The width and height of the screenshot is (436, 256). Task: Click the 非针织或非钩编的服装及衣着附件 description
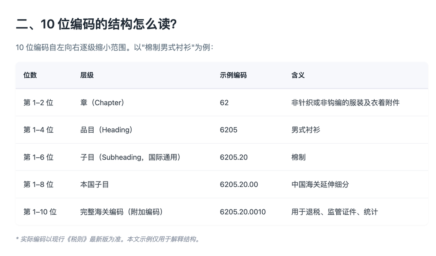coord(345,103)
